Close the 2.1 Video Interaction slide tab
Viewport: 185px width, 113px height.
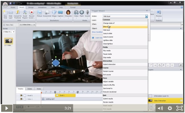point(34,25)
